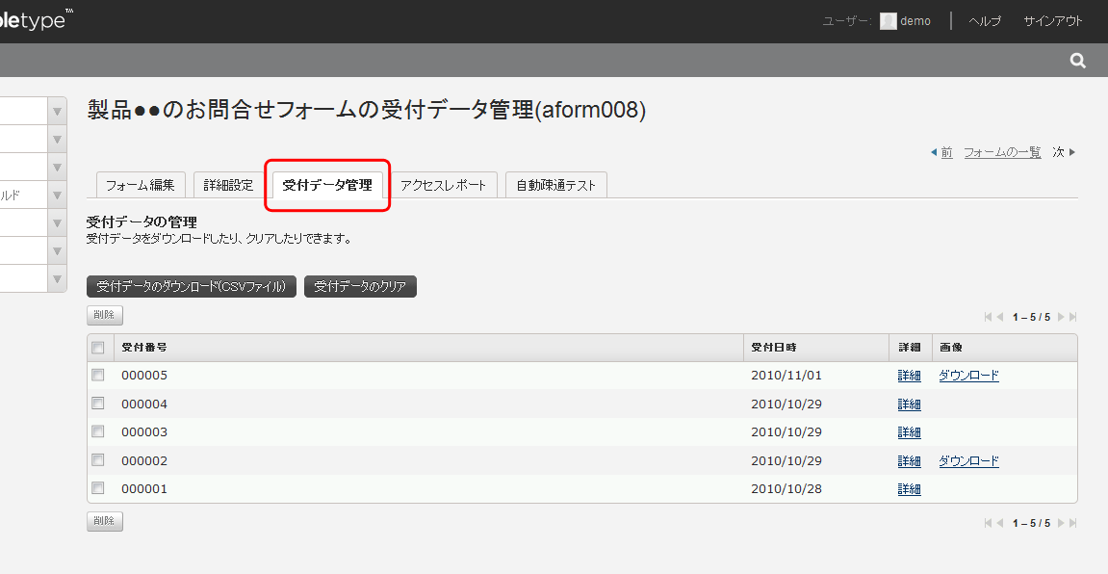Check the checkbox for record 000001
The height and width of the screenshot is (574, 1108).
(97, 488)
